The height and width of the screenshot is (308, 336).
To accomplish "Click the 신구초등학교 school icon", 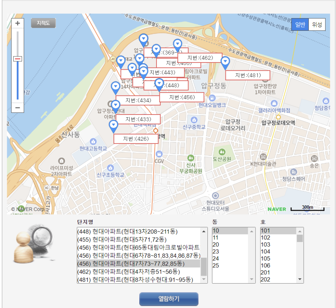I will tap(110, 168).
